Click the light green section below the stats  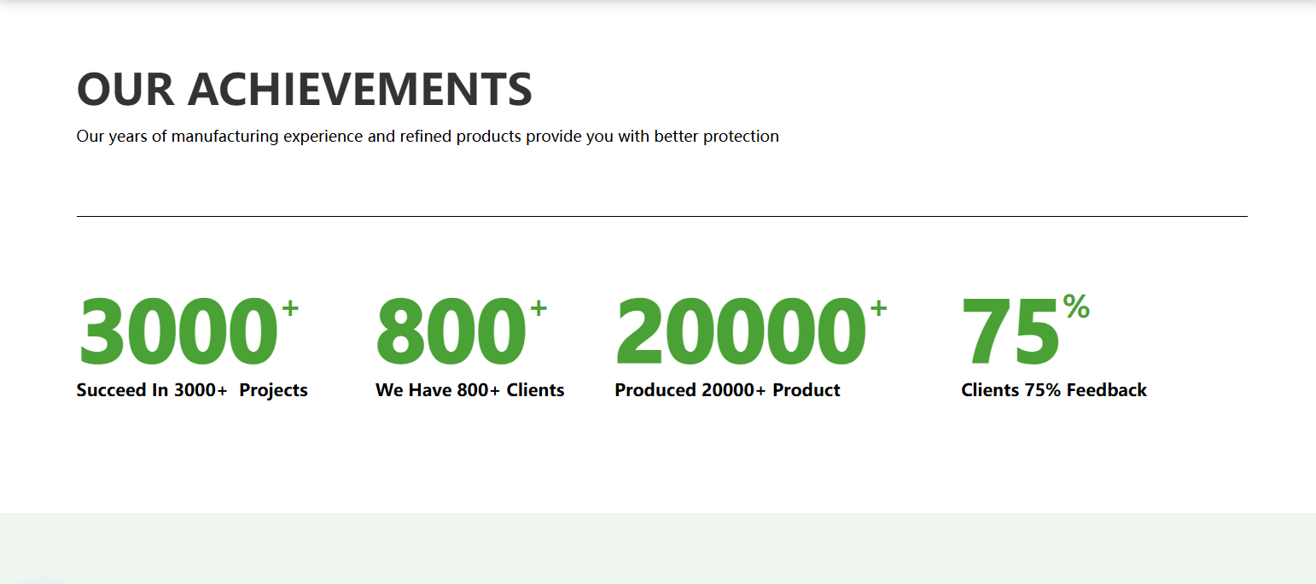pos(657,548)
